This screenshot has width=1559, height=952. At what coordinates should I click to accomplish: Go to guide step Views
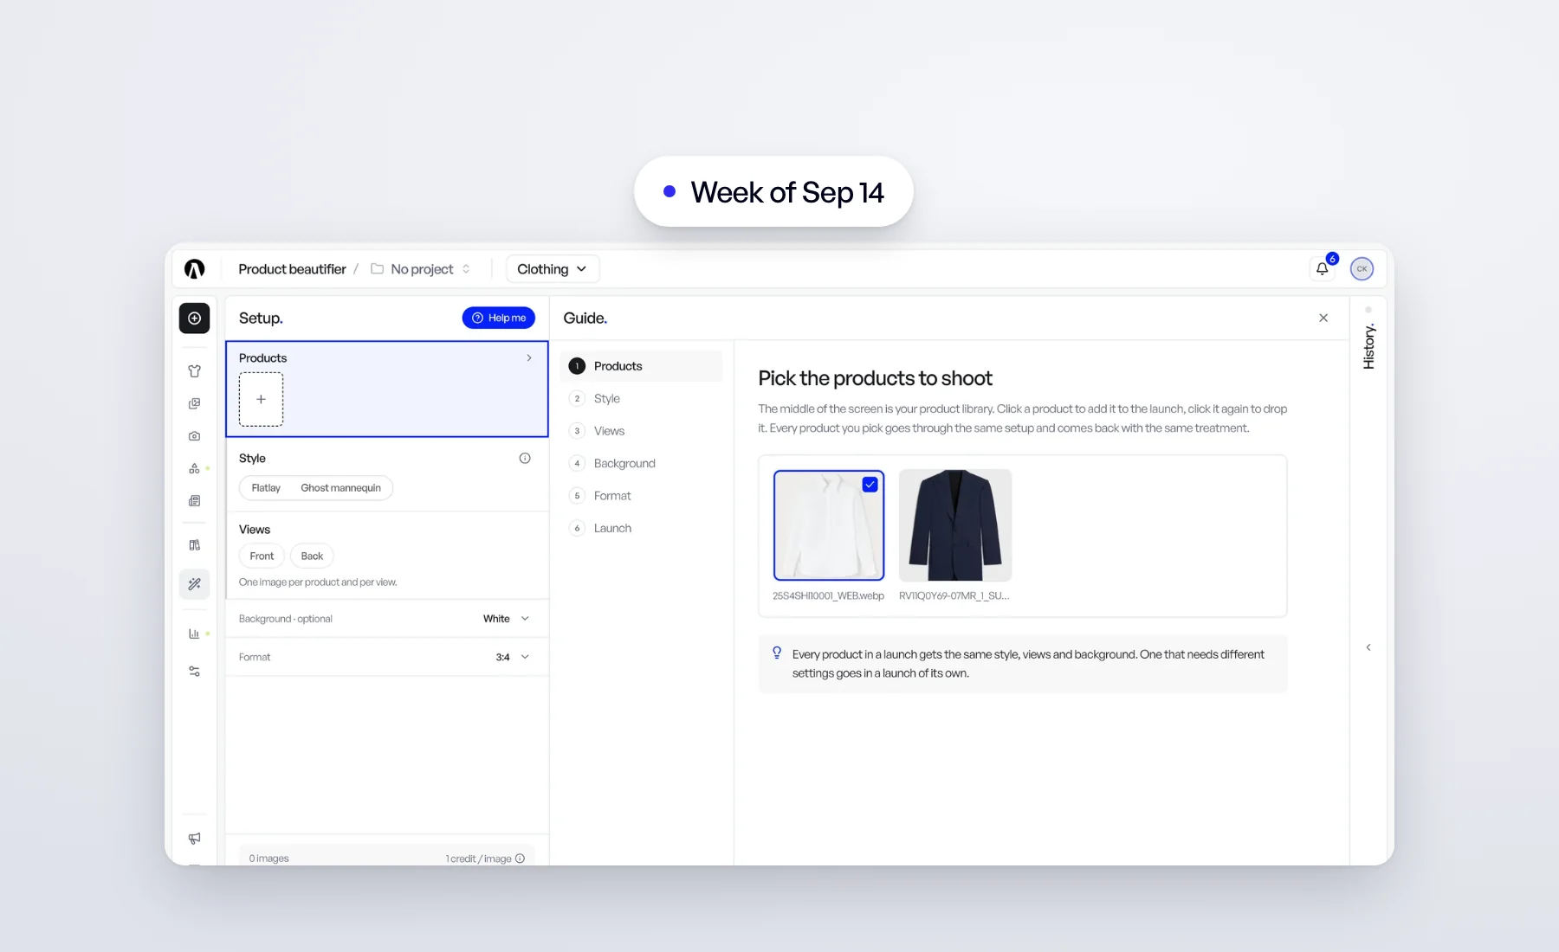tap(642, 431)
